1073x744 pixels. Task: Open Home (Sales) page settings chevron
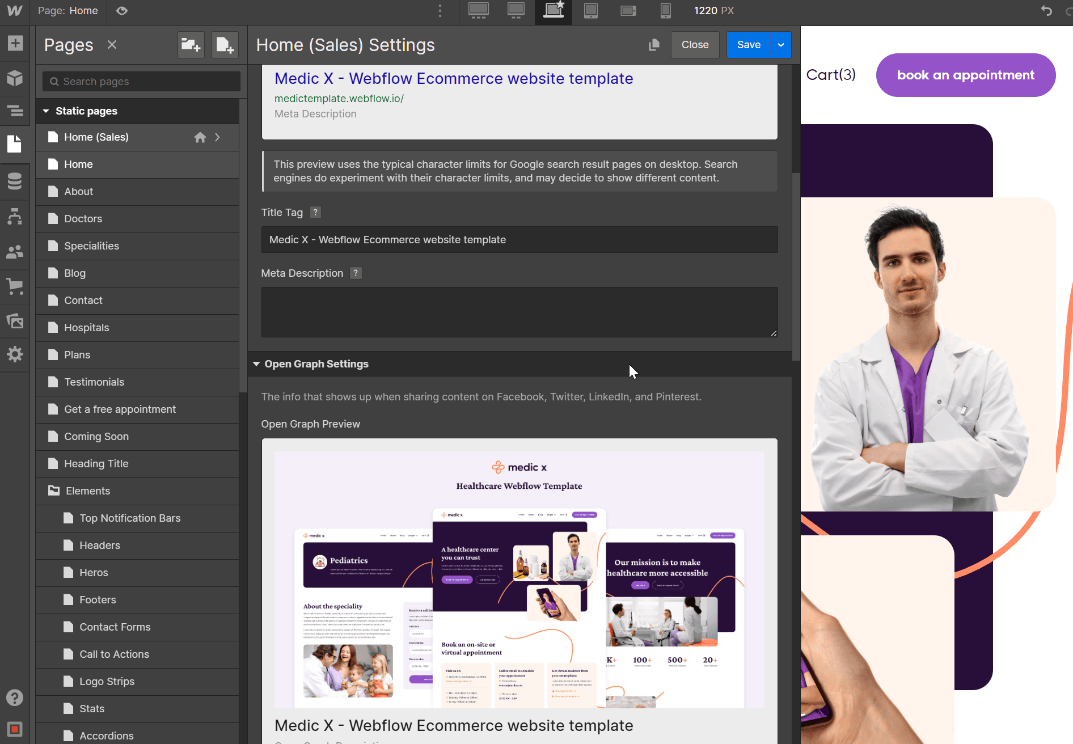point(217,137)
